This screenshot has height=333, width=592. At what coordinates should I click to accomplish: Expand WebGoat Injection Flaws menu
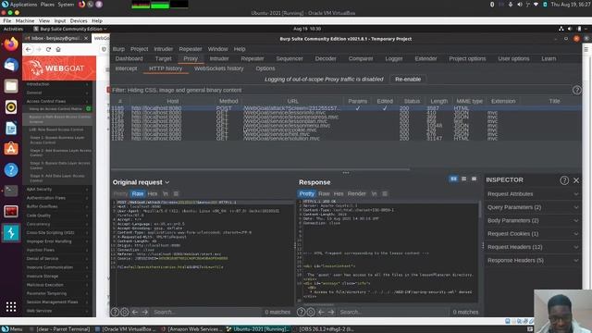point(57,250)
